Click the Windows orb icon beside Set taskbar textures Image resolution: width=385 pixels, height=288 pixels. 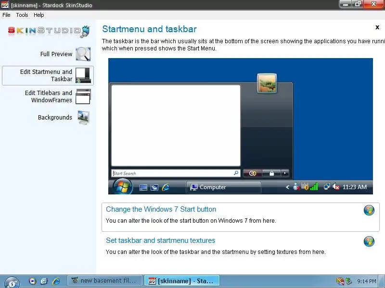pyautogui.click(x=369, y=241)
